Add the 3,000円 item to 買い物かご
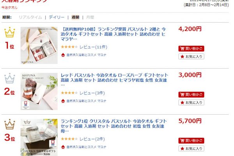This screenshot has width=234, height=156. 191,94
